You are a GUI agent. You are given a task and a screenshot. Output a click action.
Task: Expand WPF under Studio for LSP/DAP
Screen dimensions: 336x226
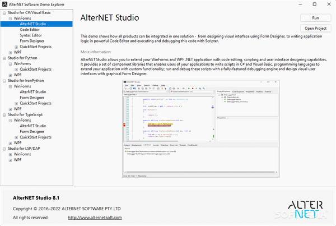(10, 160)
